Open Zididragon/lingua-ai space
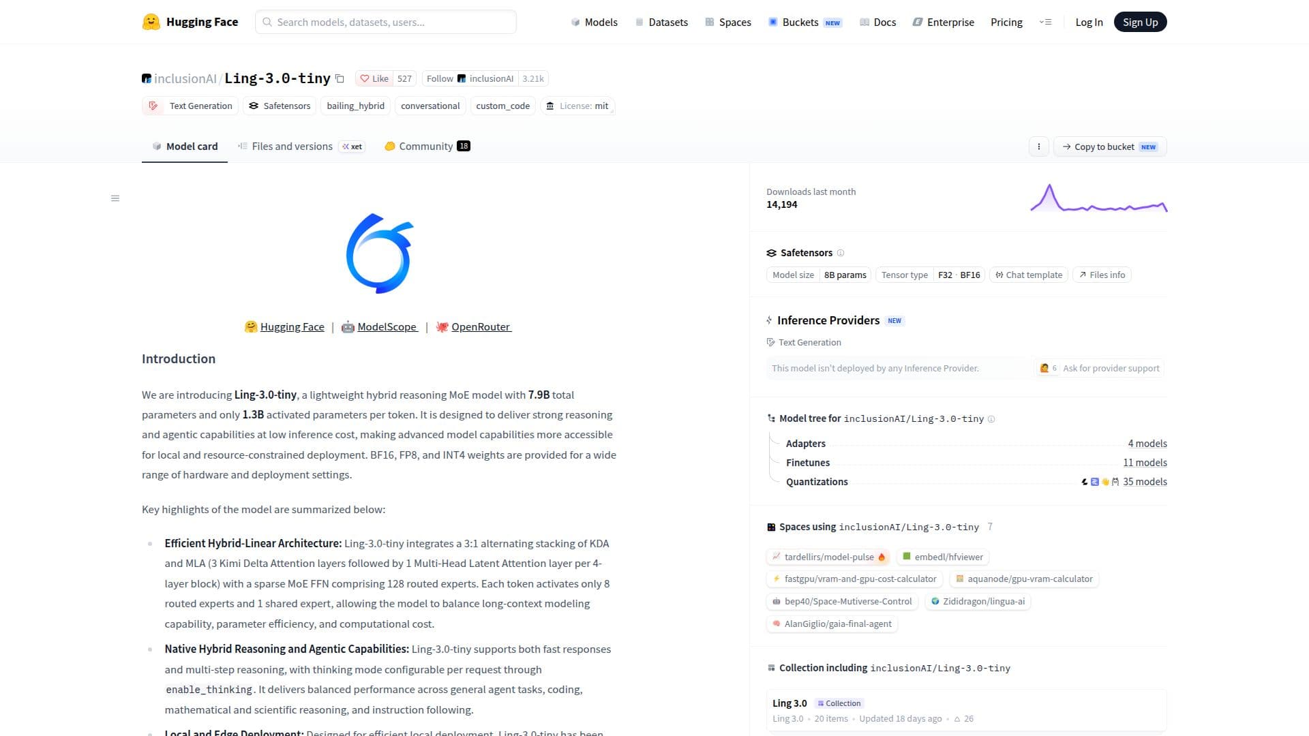This screenshot has height=736, width=1309. 978,601
